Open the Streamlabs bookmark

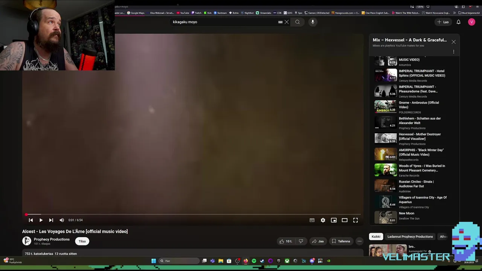[264, 13]
